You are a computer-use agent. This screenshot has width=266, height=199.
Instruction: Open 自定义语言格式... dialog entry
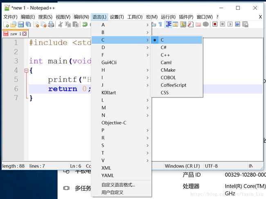(121, 185)
